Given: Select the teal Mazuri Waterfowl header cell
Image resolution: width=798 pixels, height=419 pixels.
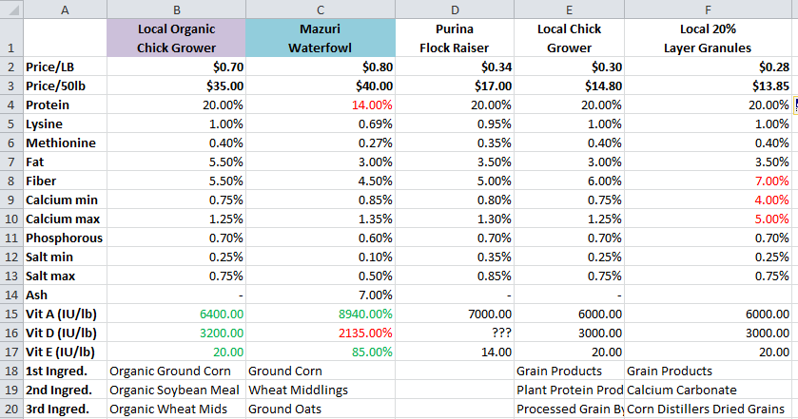Looking at the screenshot, I should [x=313, y=38].
